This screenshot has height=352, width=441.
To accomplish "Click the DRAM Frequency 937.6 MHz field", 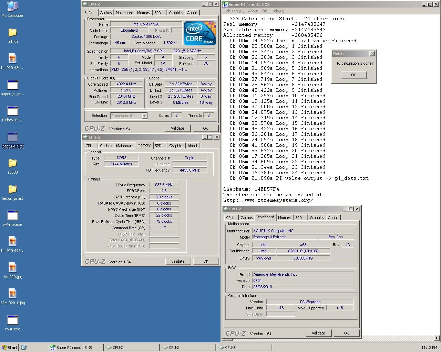I will (164, 185).
